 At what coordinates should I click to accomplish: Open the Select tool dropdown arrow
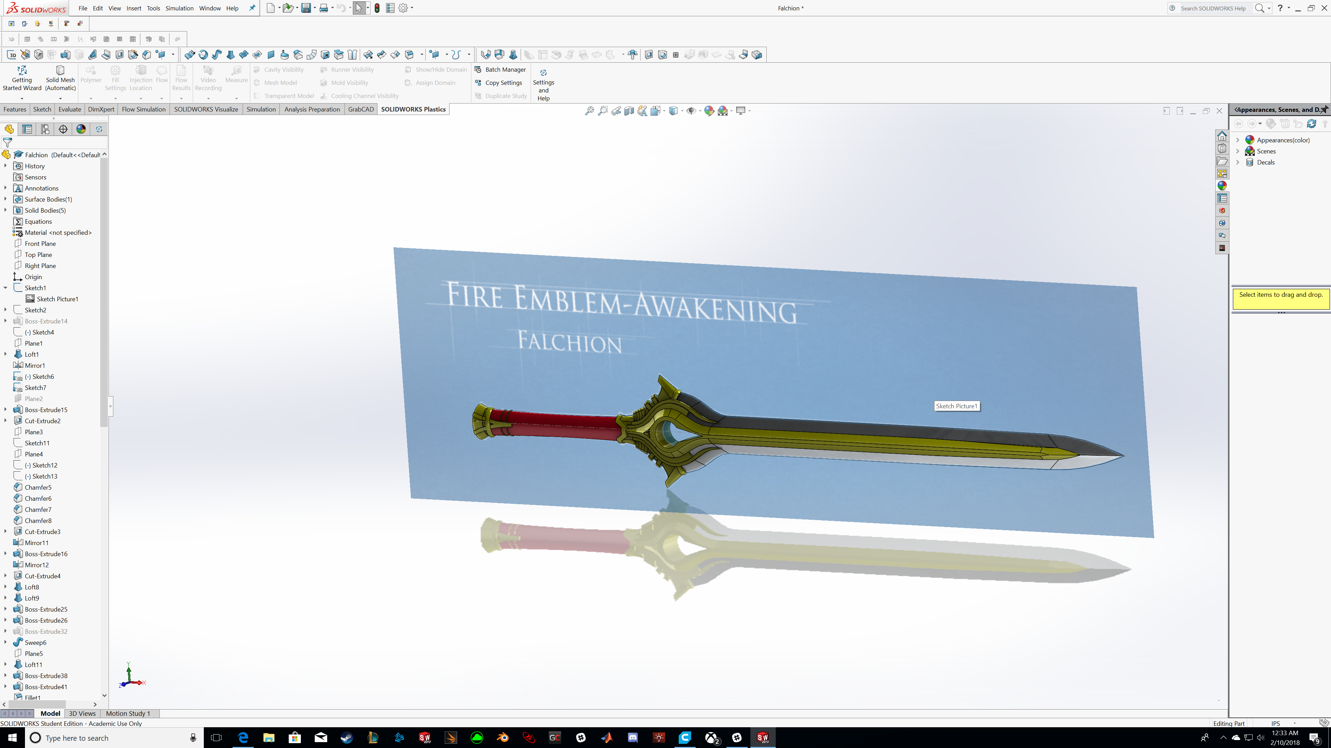368,8
